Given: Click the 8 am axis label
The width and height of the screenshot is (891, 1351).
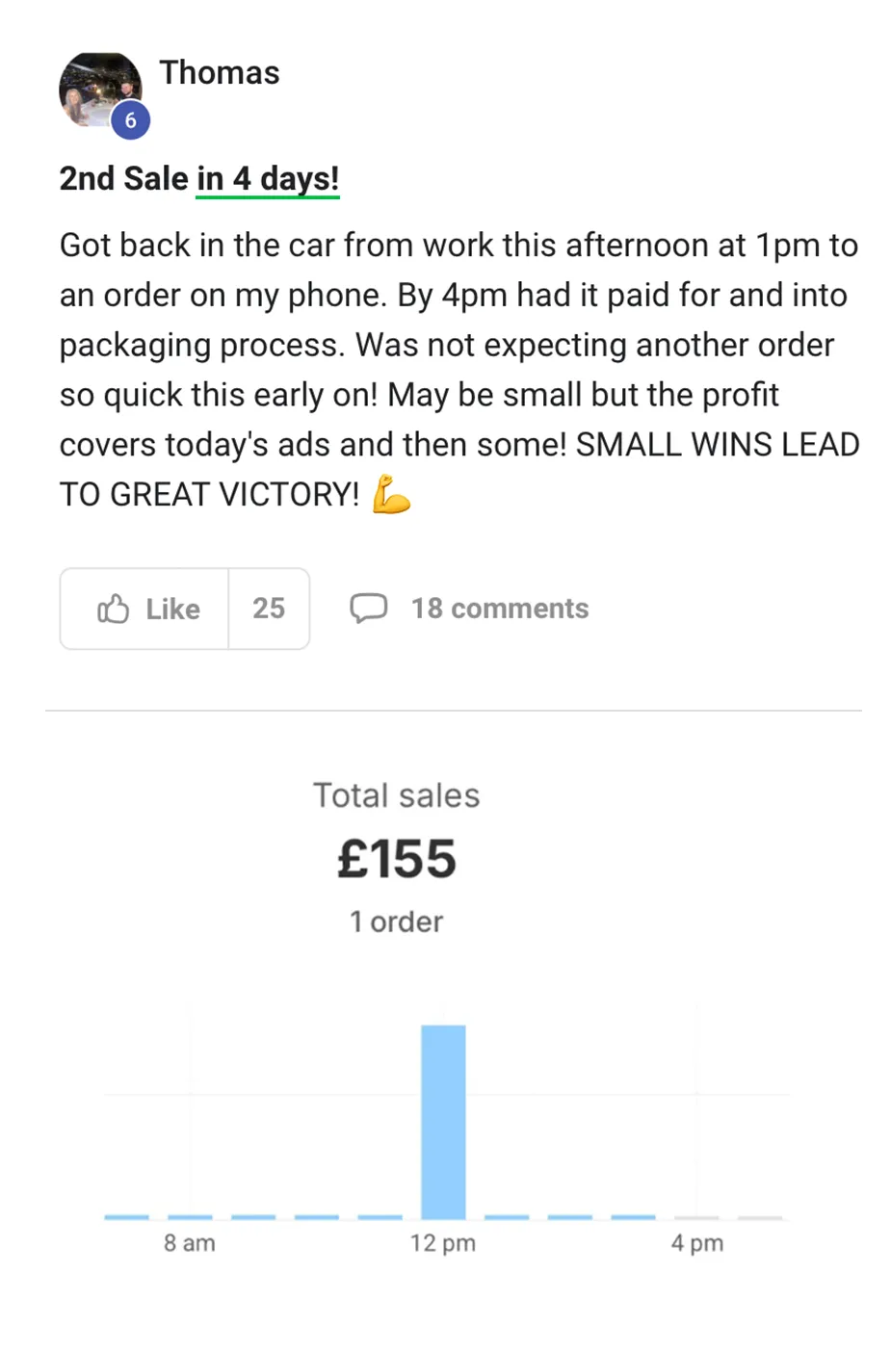Looking at the screenshot, I should (190, 1243).
